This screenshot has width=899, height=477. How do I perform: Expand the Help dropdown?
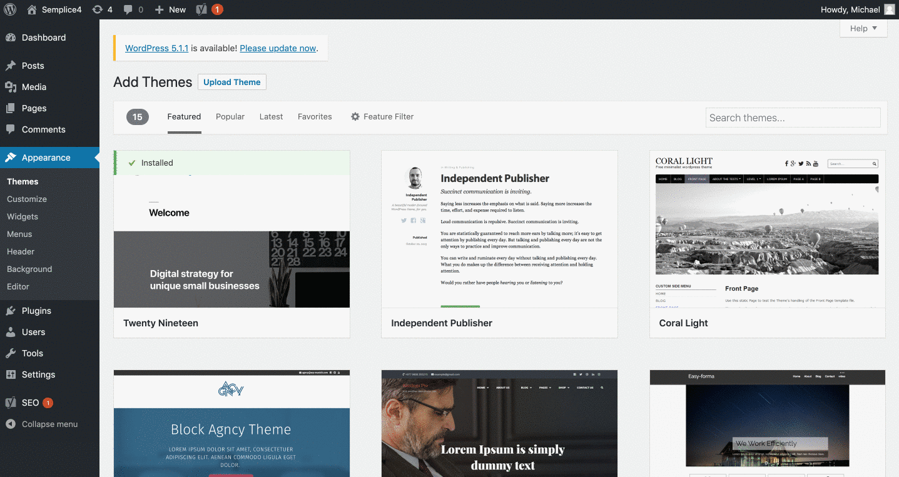pos(863,28)
